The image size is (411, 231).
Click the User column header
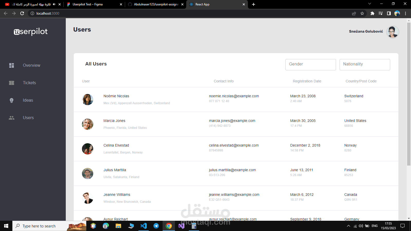coord(86,81)
